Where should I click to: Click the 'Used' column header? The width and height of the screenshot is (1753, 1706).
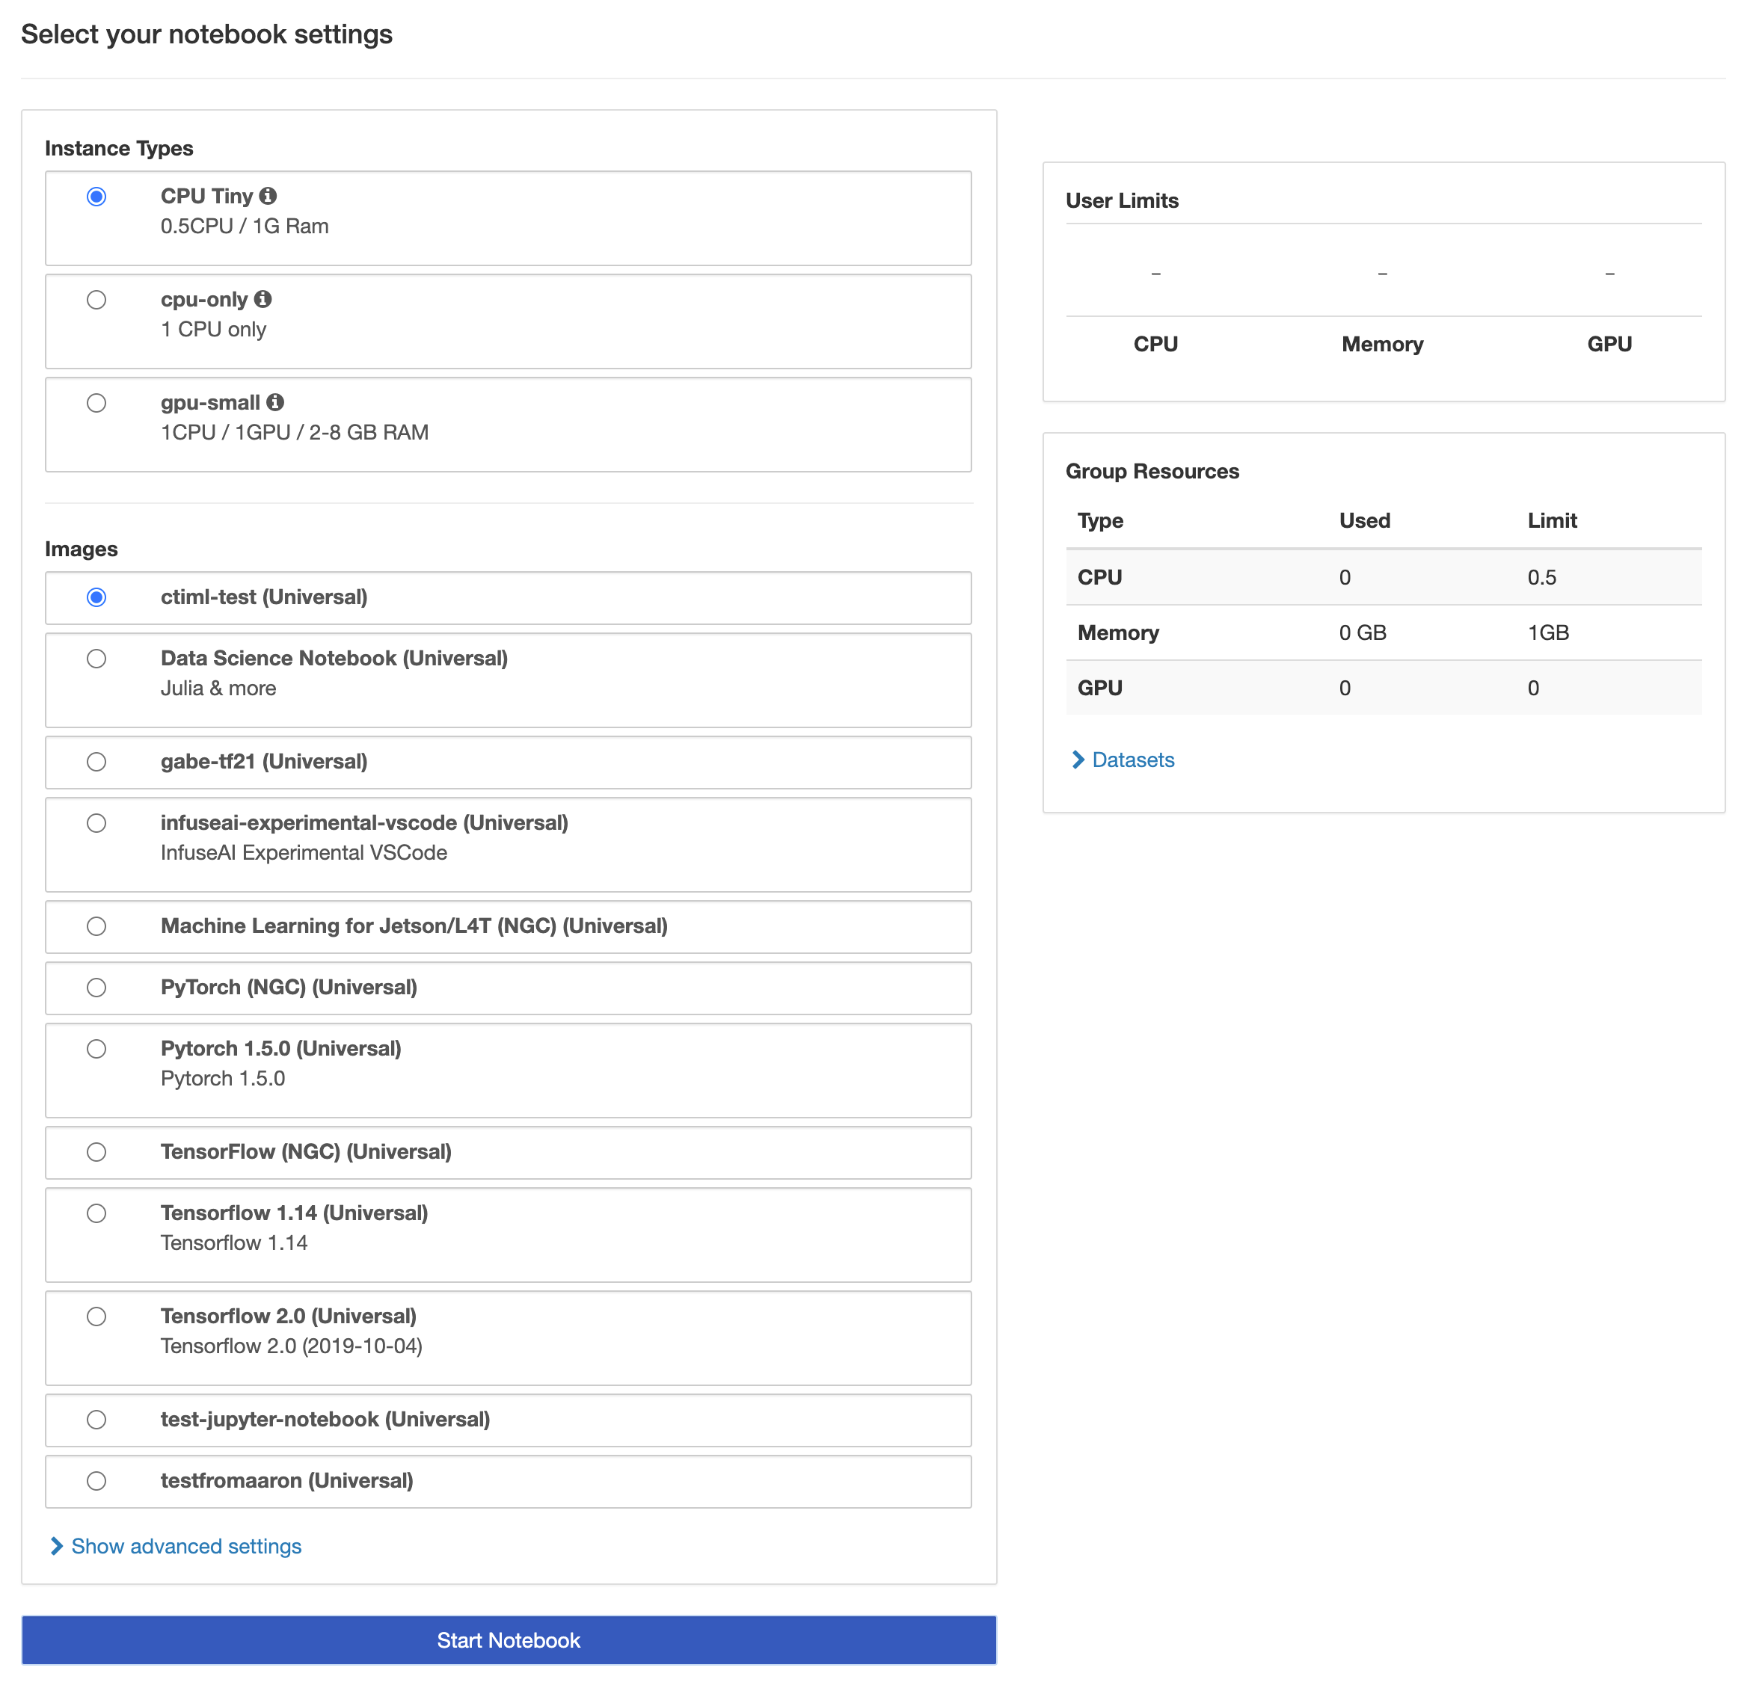click(1364, 520)
